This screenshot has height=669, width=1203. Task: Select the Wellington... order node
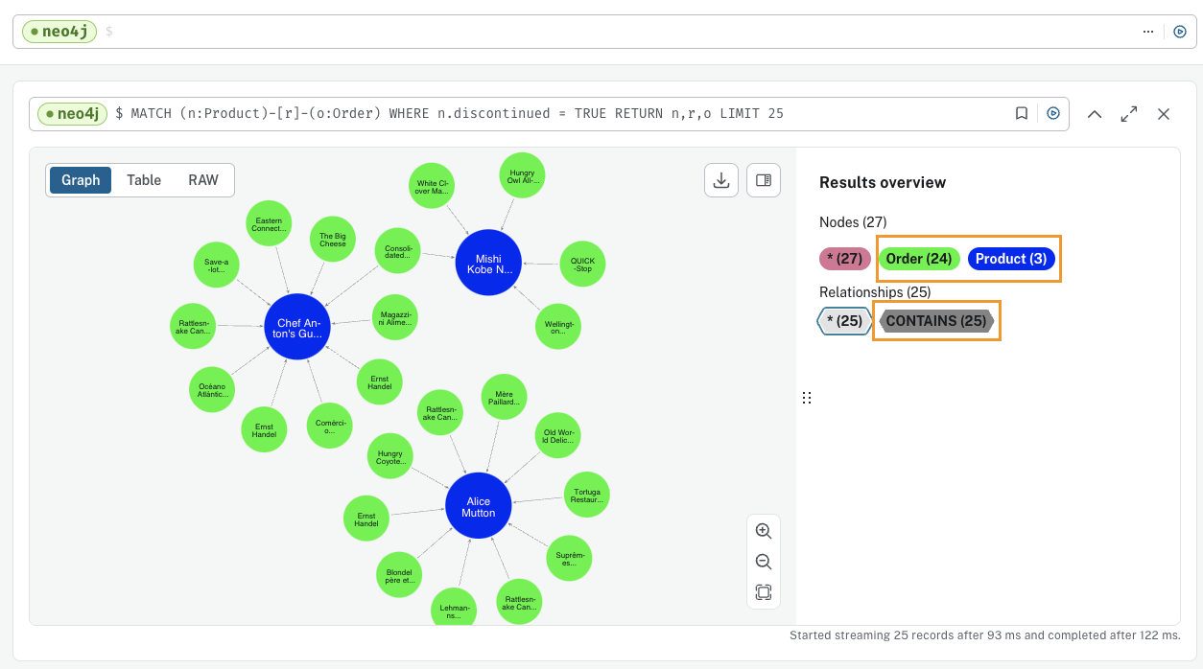[558, 327]
